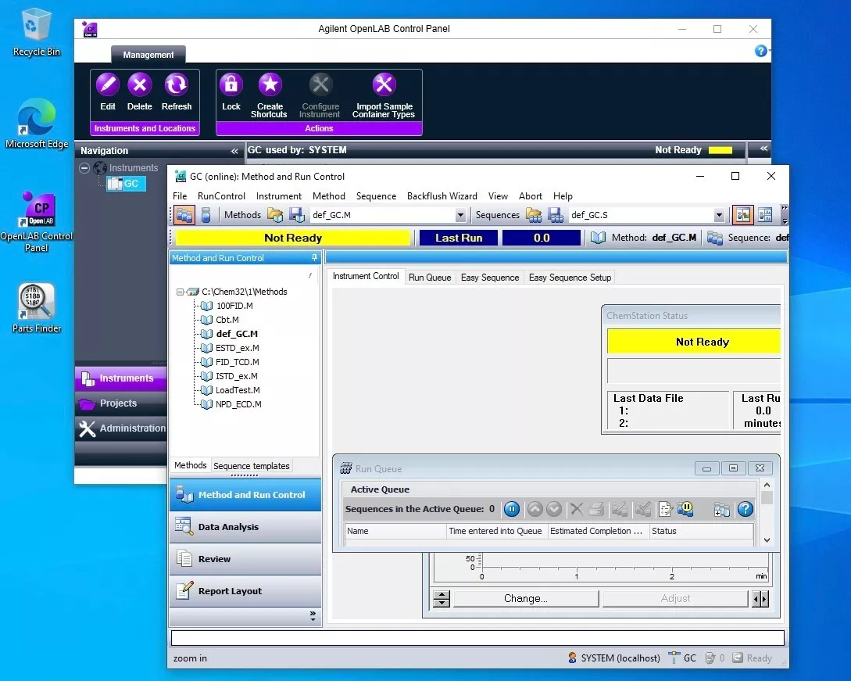
Task: Pause the Run Queue with the blue pause icon
Action: tap(511, 509)
